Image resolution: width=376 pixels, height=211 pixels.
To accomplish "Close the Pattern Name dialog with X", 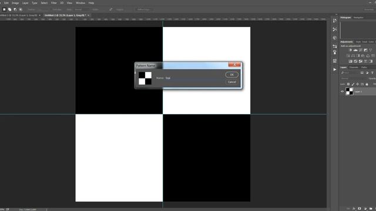I will 234,64.
